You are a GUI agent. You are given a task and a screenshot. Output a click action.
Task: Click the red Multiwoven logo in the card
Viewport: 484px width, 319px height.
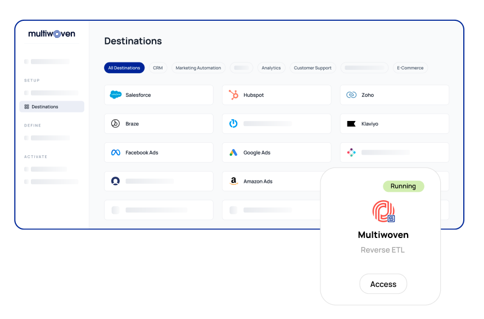tap(383, 211)
